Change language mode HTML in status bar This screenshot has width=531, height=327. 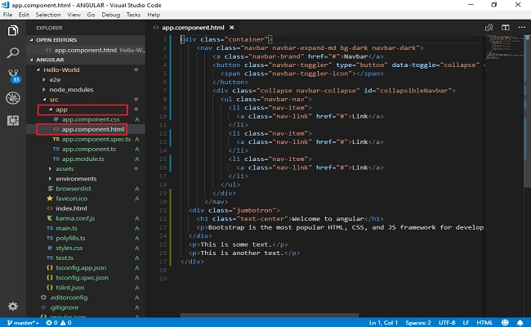[x=484, y=323]
